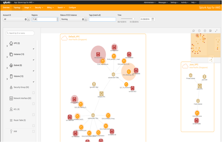Clear the Running status selection
Image resolution: width=222 pixels, height=142 pixels.
83,19
